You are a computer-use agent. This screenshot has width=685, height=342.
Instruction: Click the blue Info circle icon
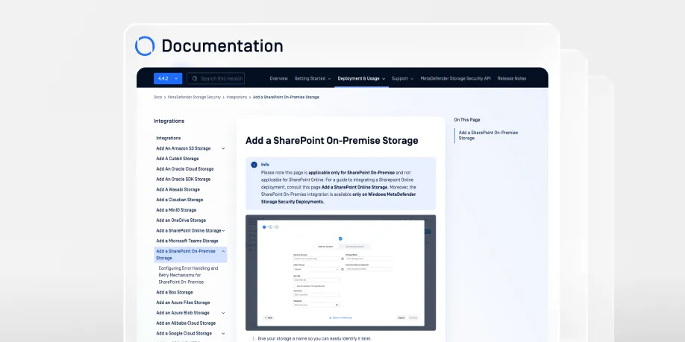click(254, 165)
